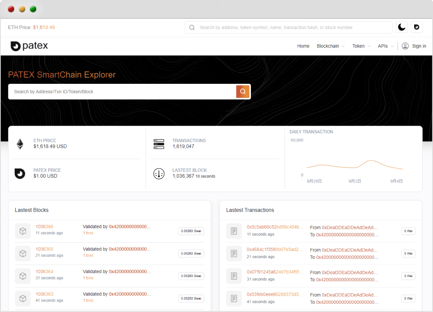Expand the APIs dropdown menu
Screen dimensions: 433x312
tap(386, 46)
